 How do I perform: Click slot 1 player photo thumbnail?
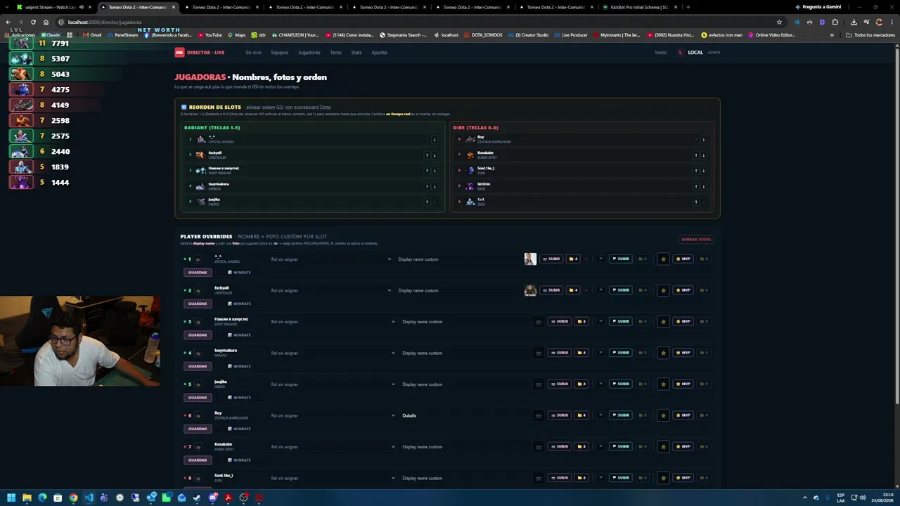tap(530, 259)
